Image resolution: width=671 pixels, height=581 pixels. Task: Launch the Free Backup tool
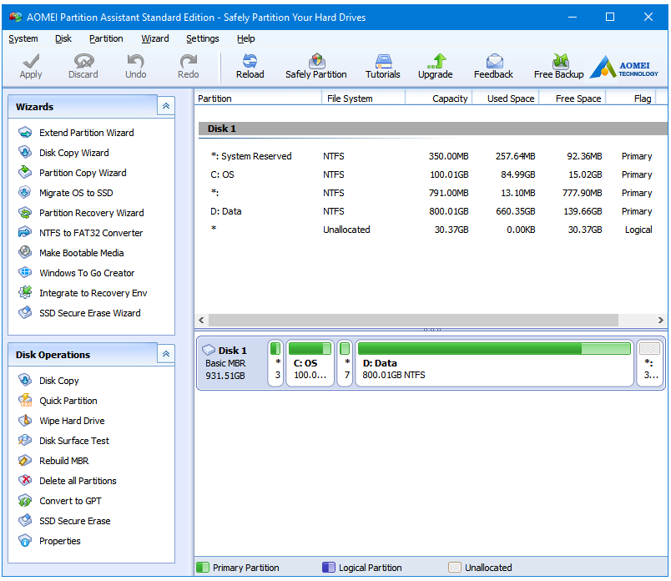559,66
